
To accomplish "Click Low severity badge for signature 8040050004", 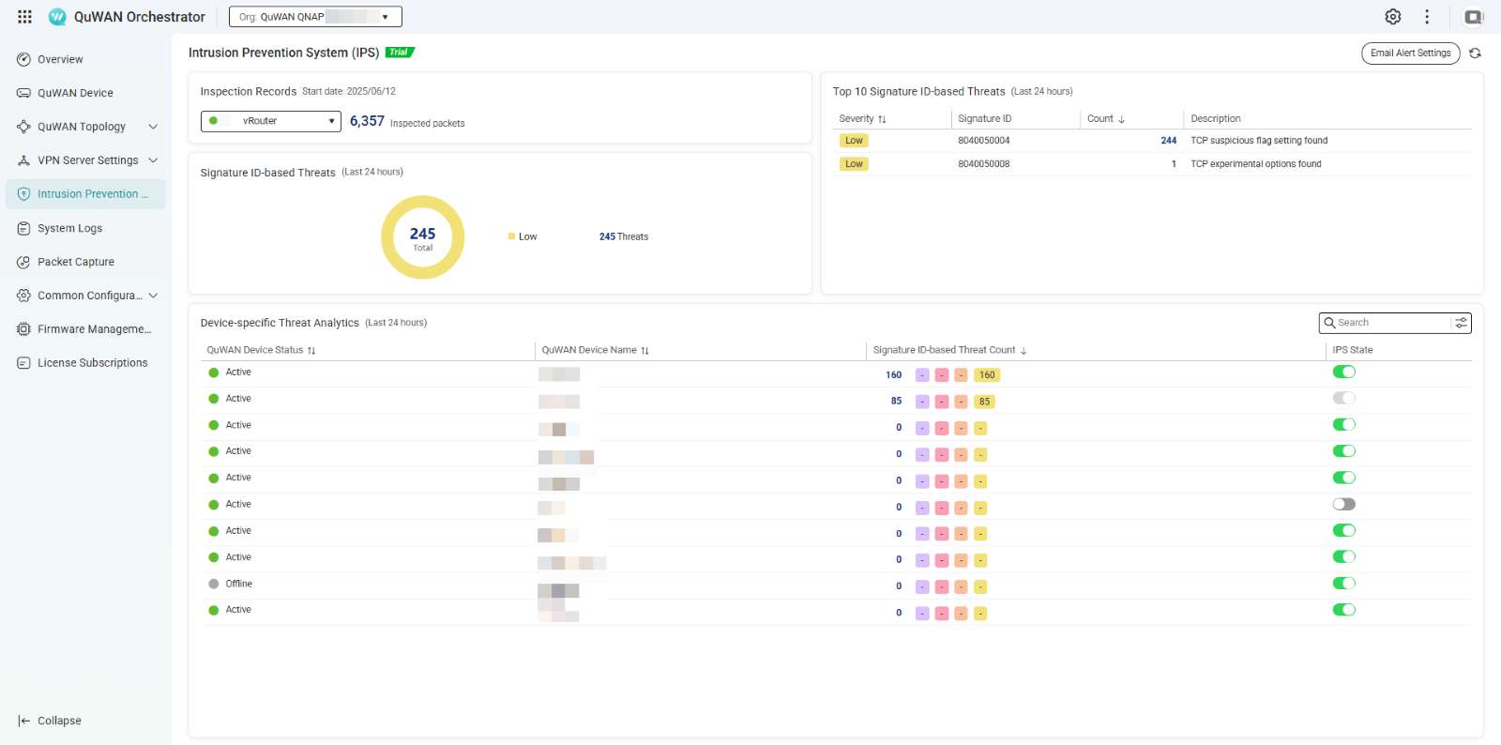I will (x=854, y=141).
